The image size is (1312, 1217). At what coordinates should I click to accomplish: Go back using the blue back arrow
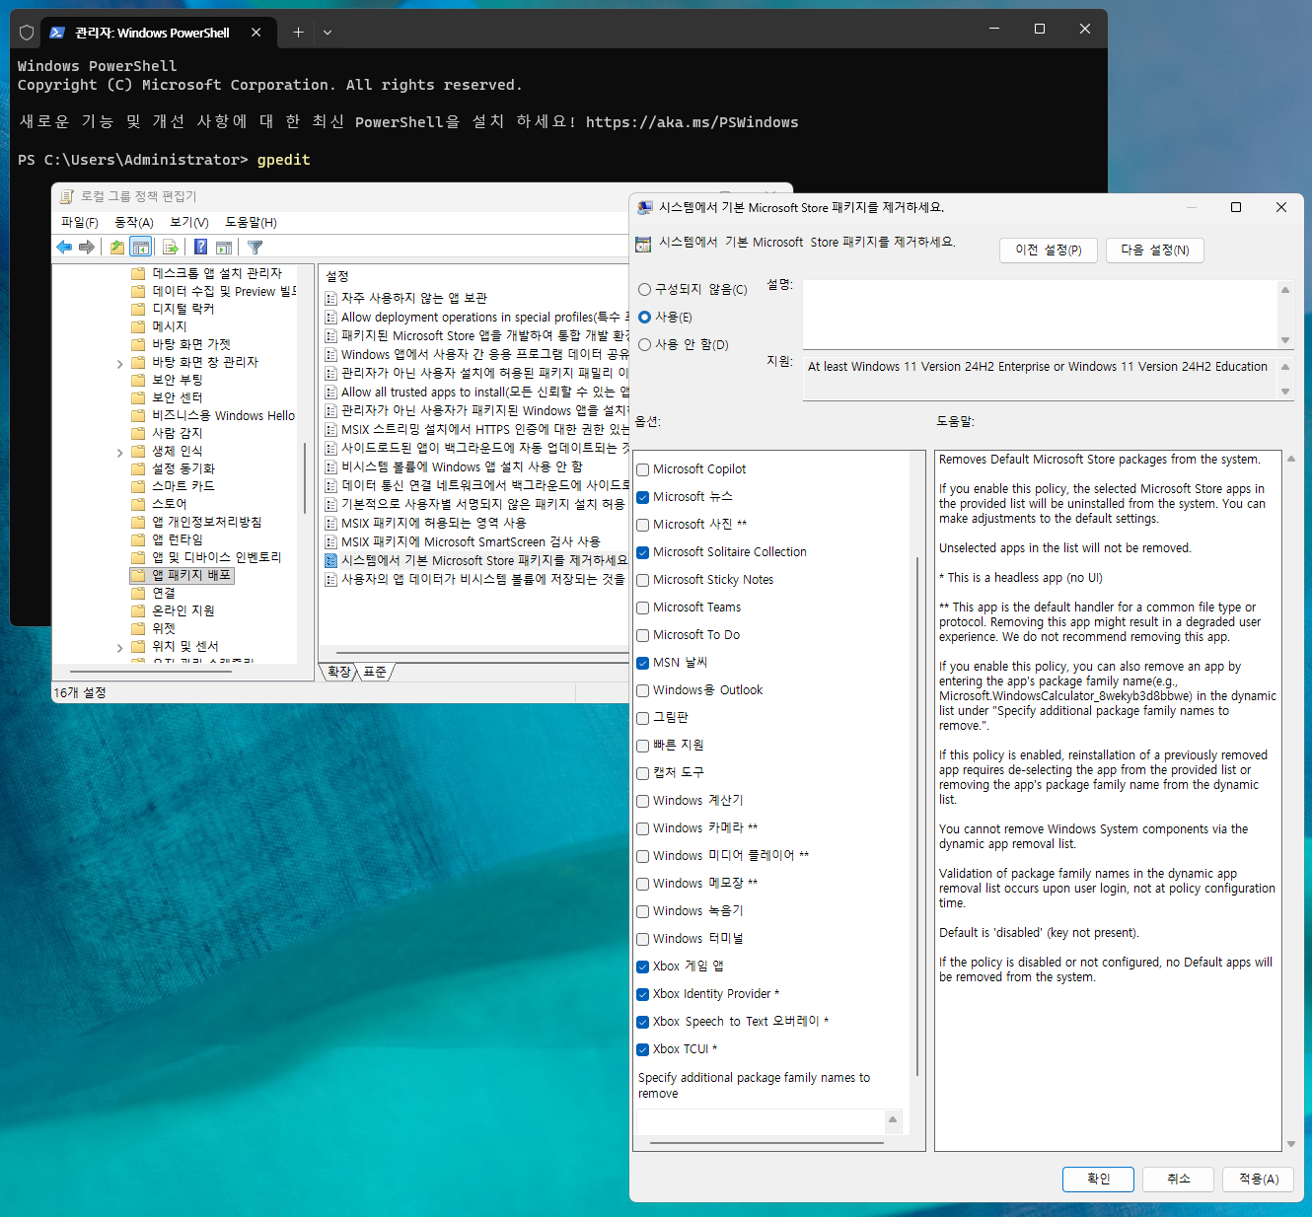pyautogui.click(x=65, y=248)
